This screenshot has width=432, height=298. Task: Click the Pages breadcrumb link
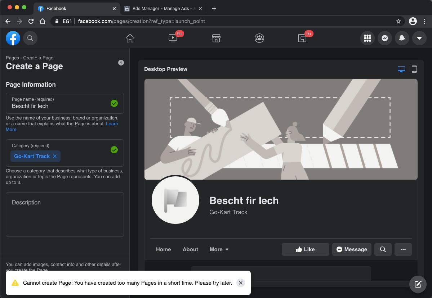(x=12, y=58)
